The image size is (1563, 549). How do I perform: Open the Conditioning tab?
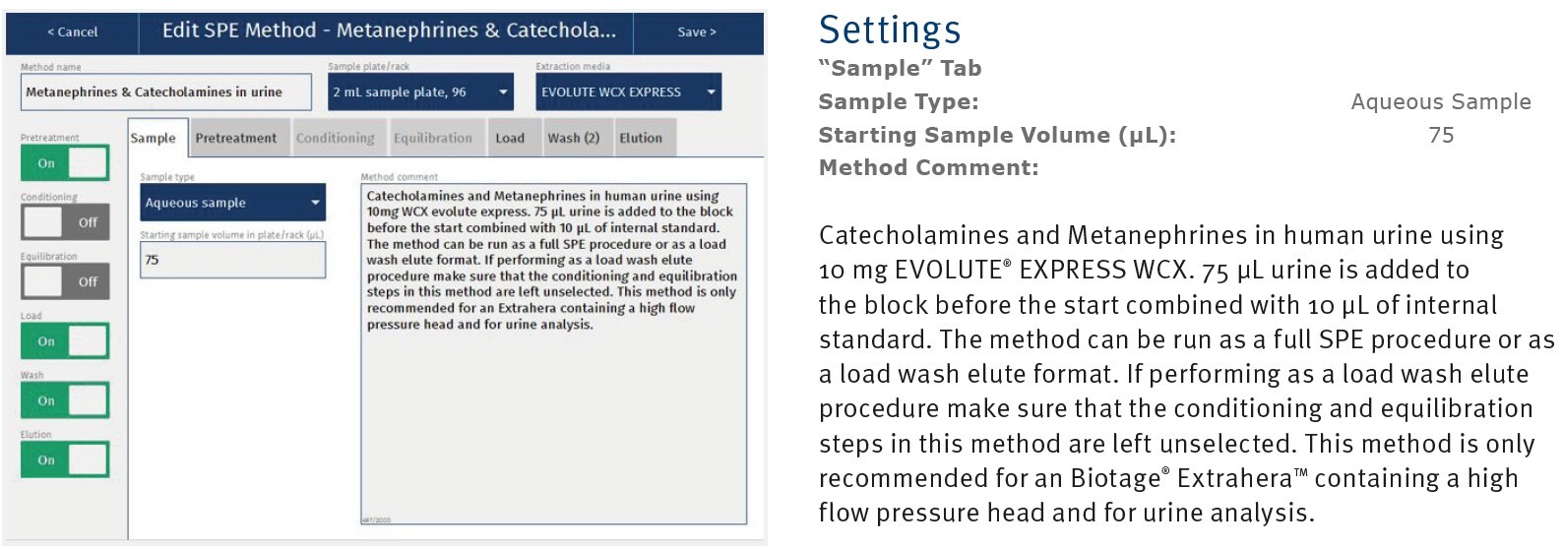336,139
